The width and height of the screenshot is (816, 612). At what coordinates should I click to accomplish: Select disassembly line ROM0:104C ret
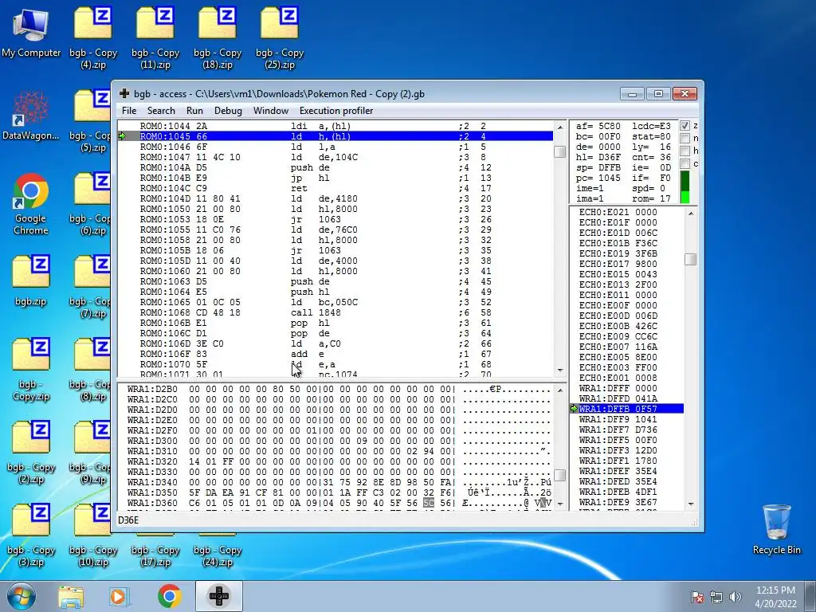[x=335, y=188]
